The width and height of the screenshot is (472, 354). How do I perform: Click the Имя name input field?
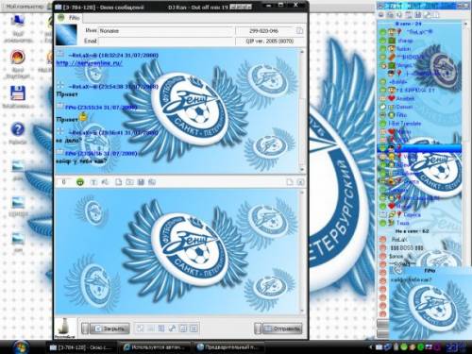click(166, 30)
